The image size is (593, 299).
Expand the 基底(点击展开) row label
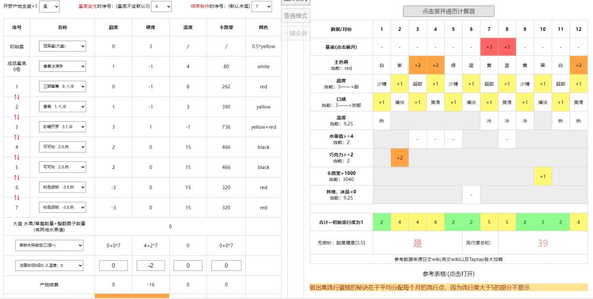pyautogui.click(x=341, y=47)
